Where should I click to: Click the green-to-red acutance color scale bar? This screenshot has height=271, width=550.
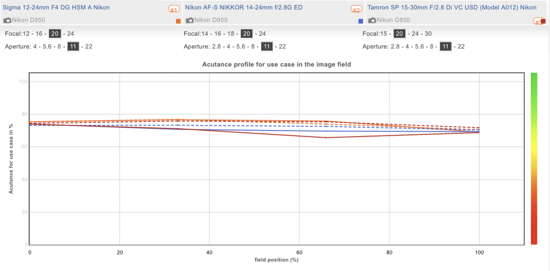point(534,159)
